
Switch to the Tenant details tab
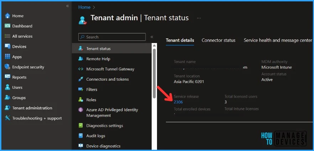tap(180, 41)
